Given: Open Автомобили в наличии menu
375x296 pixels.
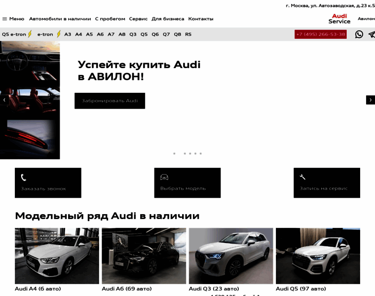Looking at the screenshot, I should click(x=60, y=19).
